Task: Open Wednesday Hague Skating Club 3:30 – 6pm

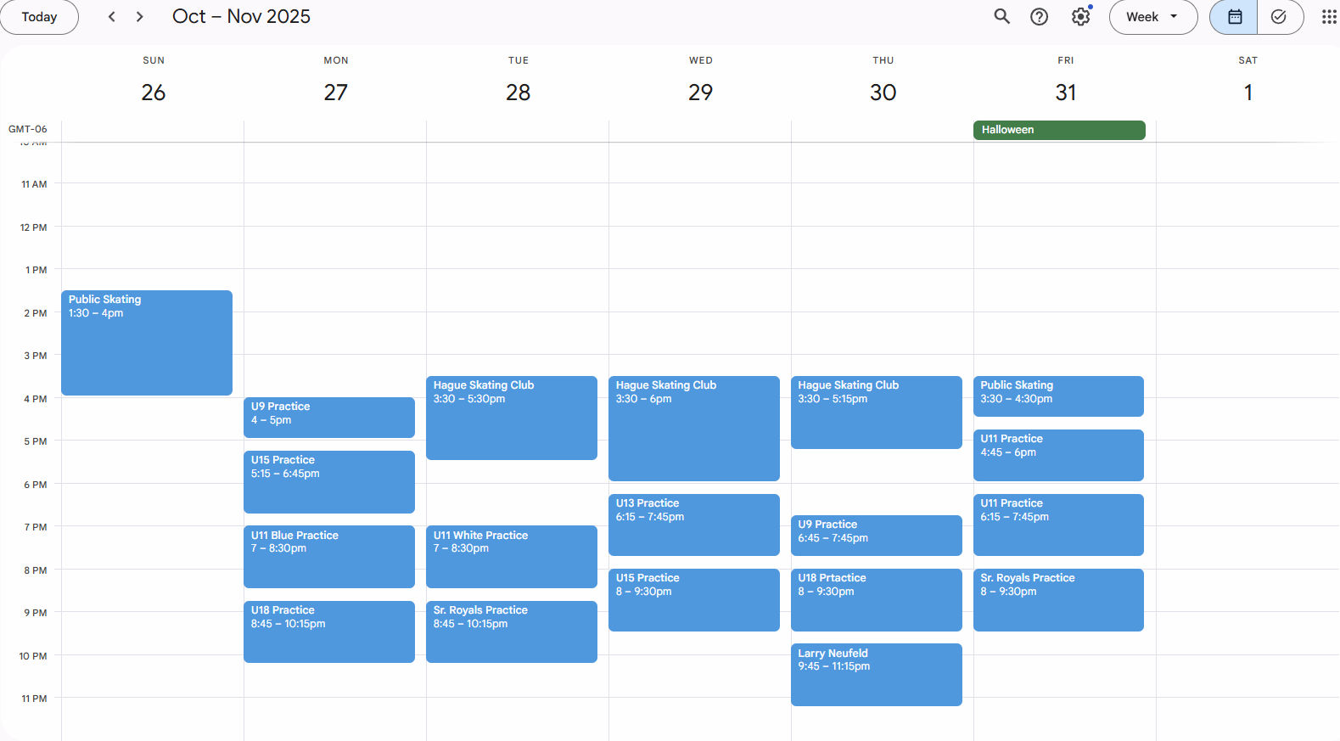Action: (x=694, y=429)
